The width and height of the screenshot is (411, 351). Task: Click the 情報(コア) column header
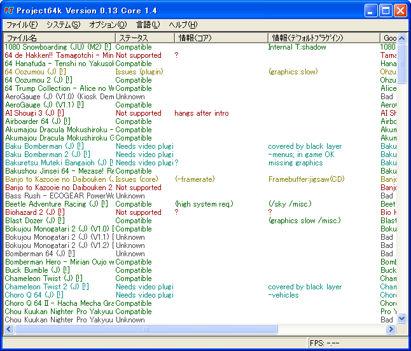[x=221, y=38]
